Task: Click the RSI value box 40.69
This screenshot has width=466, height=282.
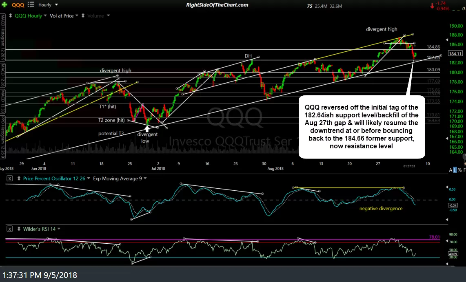Action: tap(453, 254)
